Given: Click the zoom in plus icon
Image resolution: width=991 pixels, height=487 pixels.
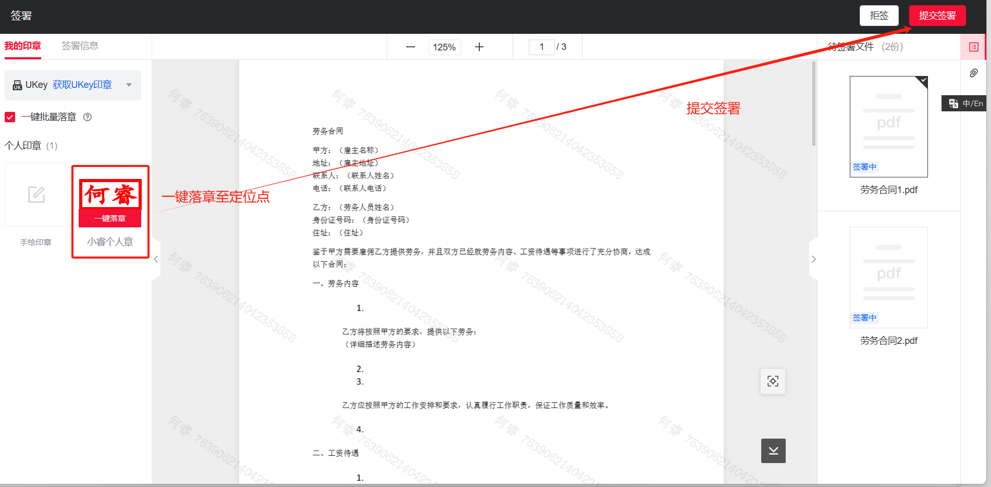Looking at the screenshot, I should pyautogui.click(x=479, y=47).
